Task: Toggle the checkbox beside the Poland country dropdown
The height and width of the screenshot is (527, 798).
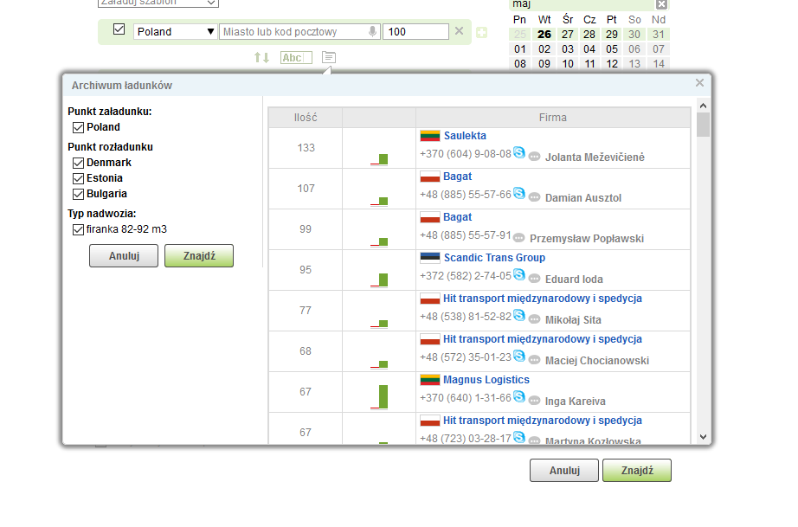Action: [x=119, y=29]
